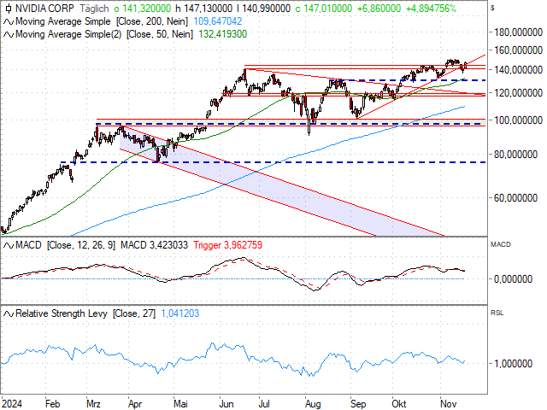Click the 160,000000 price axis label
This screenshot has width=547, height=410.
tap(518, 50)
